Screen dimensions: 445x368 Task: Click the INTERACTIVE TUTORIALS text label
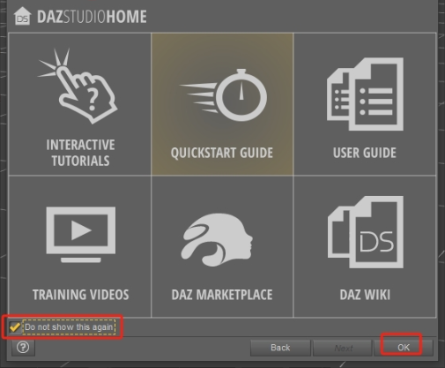click(x=80, y=153)
